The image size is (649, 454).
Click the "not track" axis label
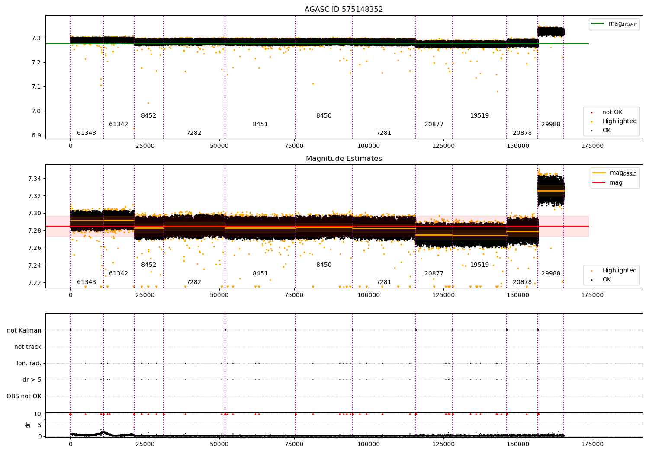(x=28, y=347)
